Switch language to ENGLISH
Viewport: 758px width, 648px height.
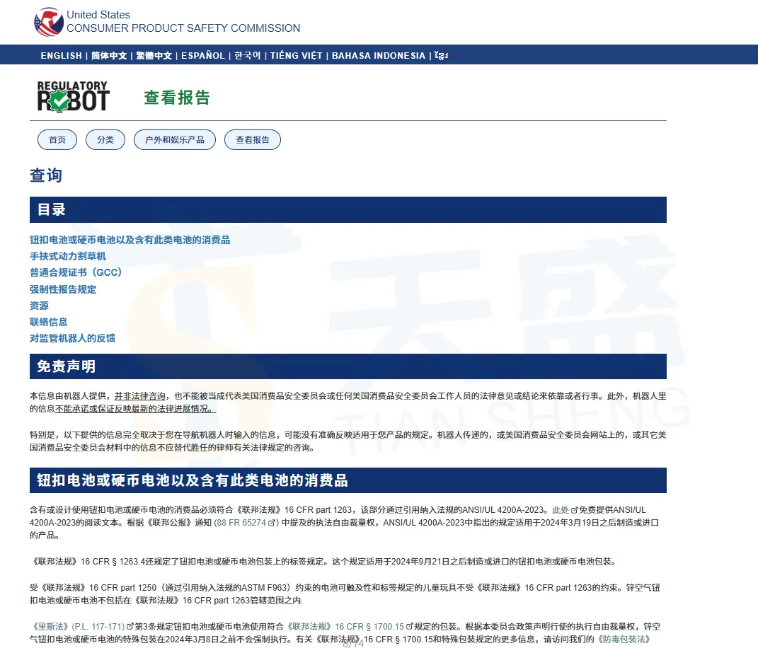point(62,56)
